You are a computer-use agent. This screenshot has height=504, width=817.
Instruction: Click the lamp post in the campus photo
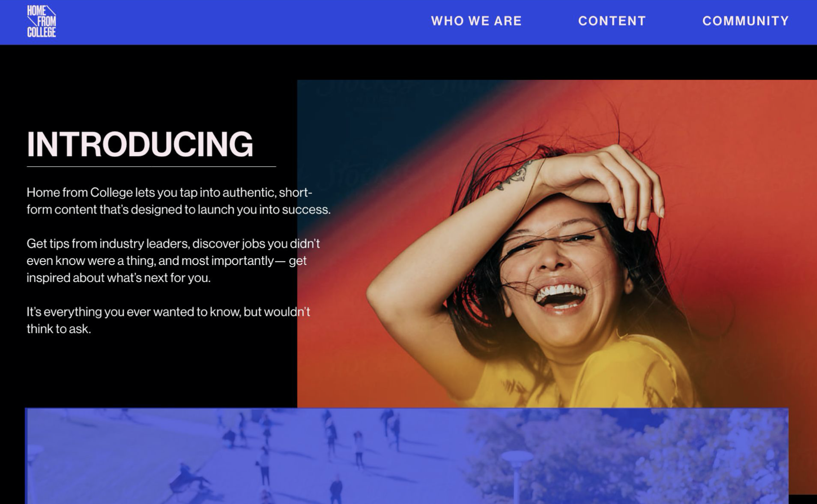point(516,476)
